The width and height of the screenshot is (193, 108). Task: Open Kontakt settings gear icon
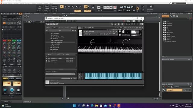(x=115, y=24)
